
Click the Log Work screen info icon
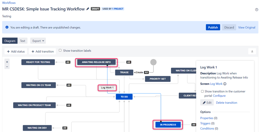pyautogui.click(x=225, y=84)
